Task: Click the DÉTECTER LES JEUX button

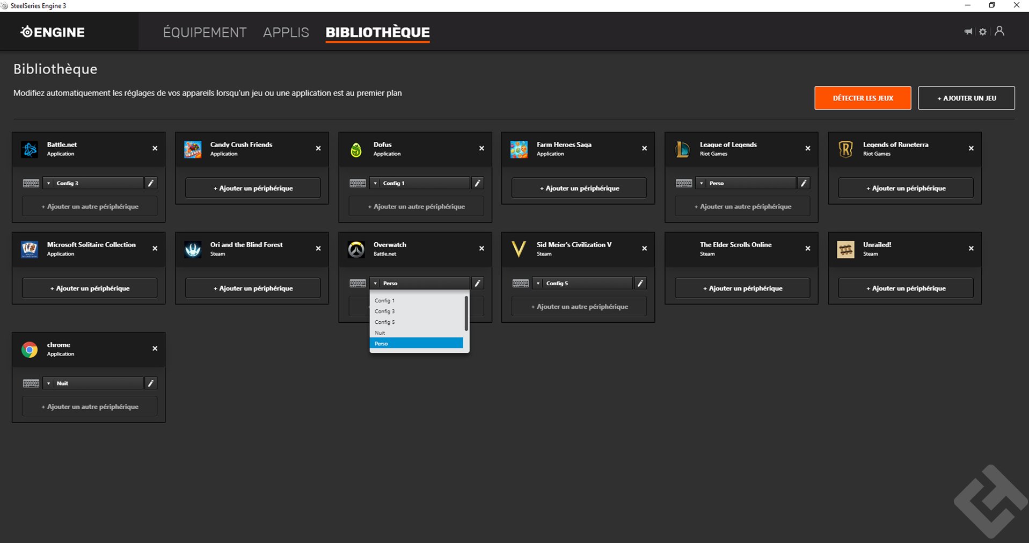Action: point(863,98)
